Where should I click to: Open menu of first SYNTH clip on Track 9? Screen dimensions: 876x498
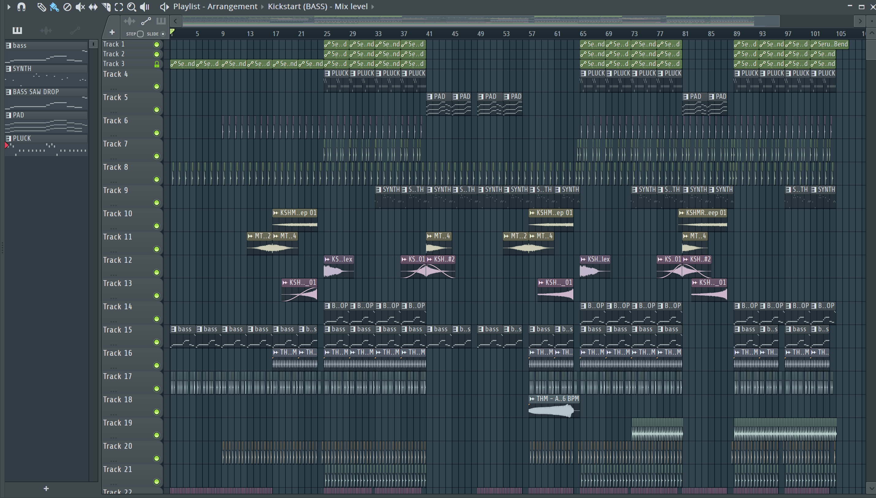(x=378, y=190)
